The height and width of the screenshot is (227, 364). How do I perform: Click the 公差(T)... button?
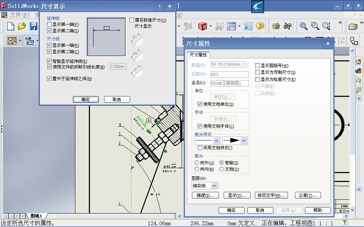coord(308,195)
